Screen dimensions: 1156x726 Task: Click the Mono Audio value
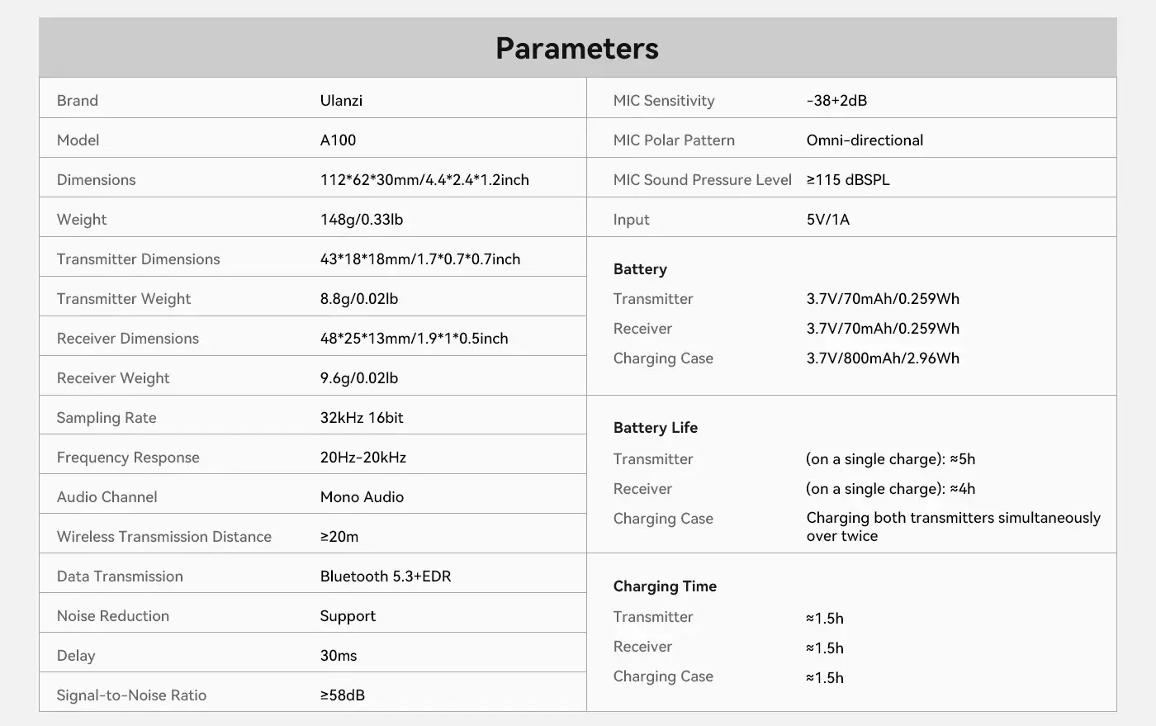362,497
